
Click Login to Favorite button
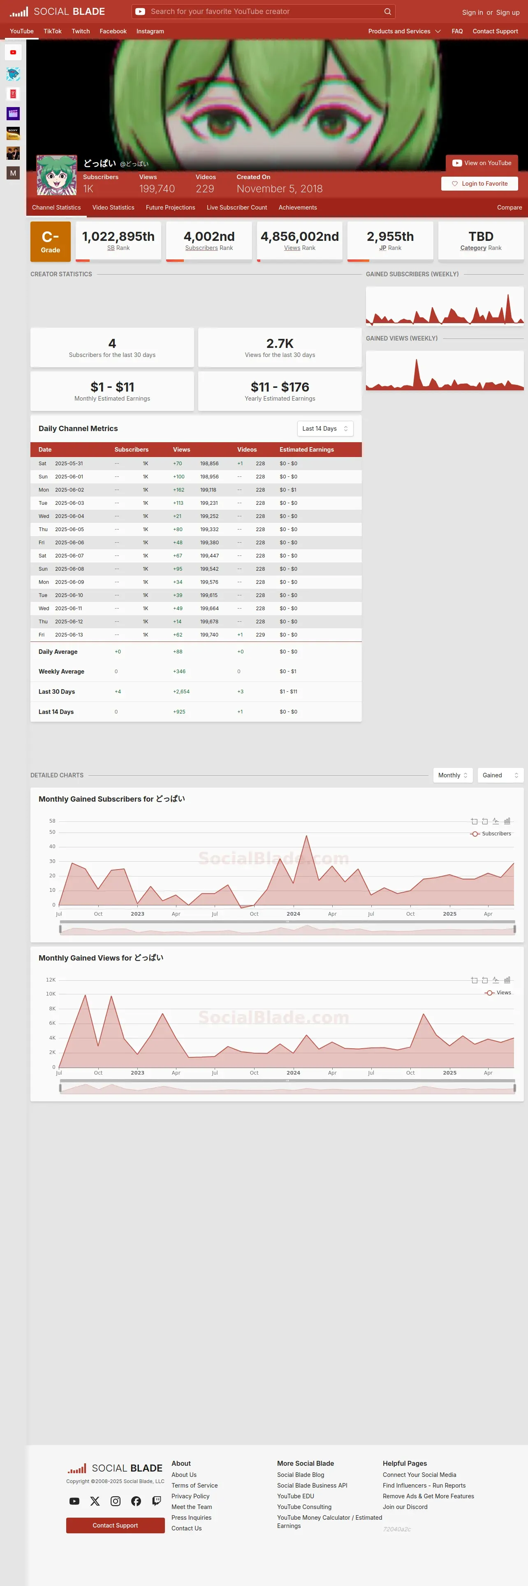(x=479, y=184)
